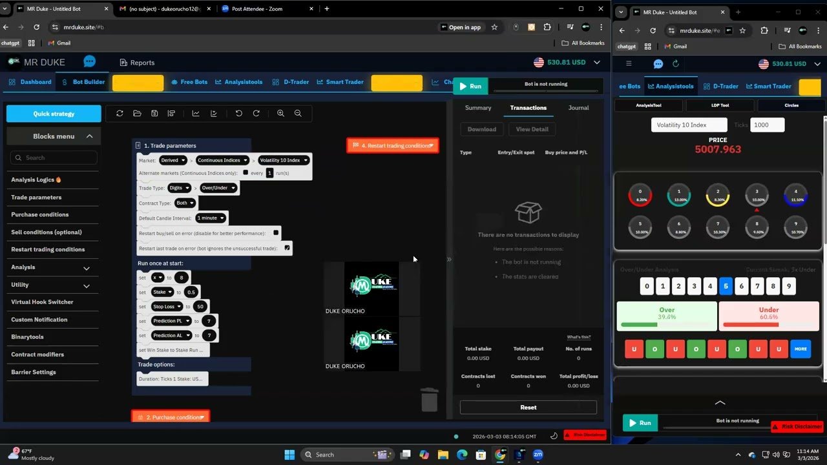827x465 pixels.
Task: Open the Continuous Indices dropdown
Action: 222,160
